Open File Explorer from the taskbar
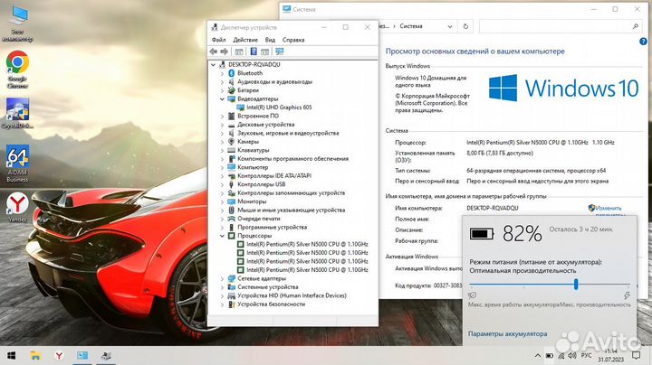The height and width of the screenshot is (365, 652). [35, 355]
